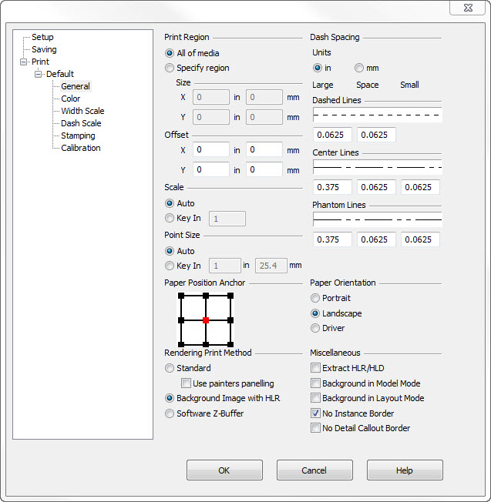Collapse the Default tree node

click(x=38, y=74)
